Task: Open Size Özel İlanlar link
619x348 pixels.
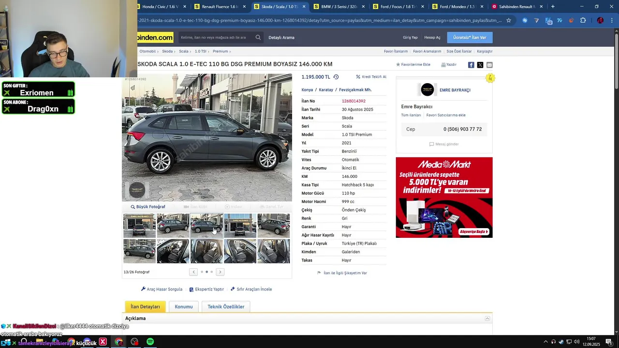Action: coord(459,51)
